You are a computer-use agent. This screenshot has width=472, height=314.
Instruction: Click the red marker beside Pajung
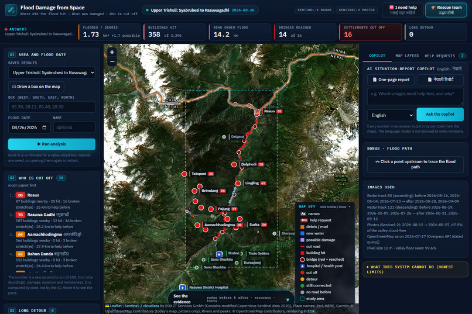click(211, 209)
